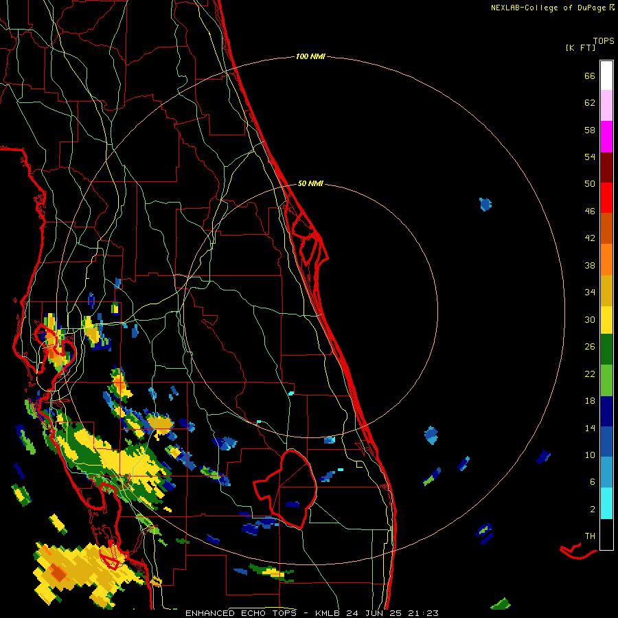Pick the light pink swatch on color bar
The image size is (618, 618).
(606, 105)
